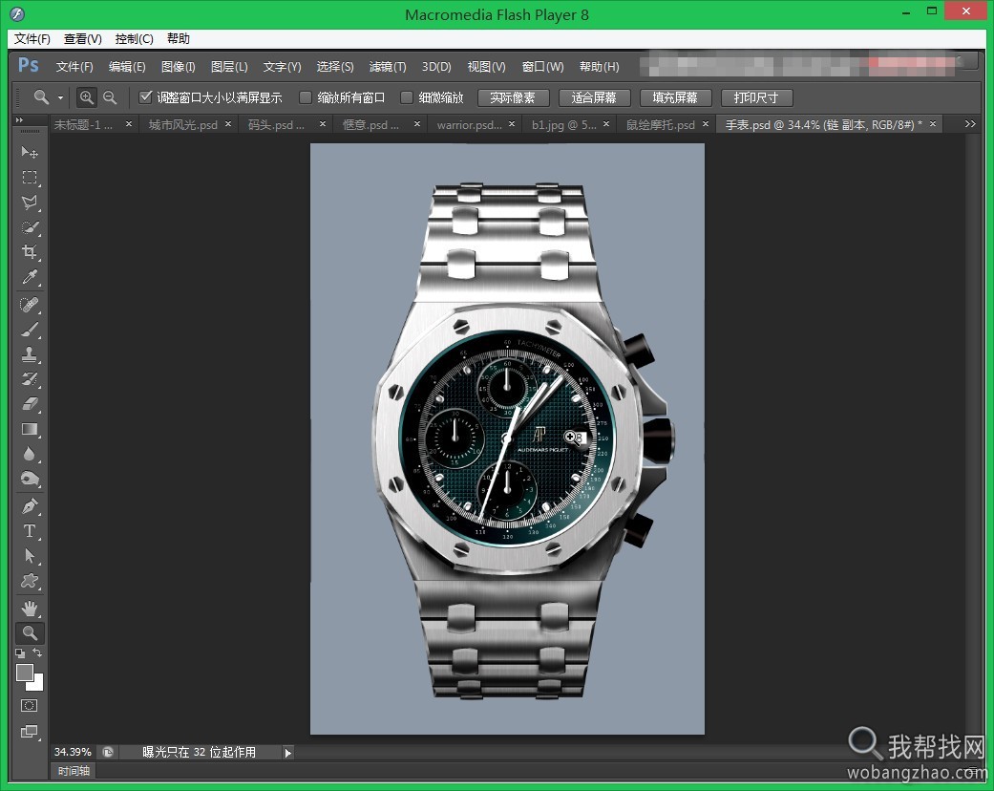Select the Pen tool
Screen dimensions: 994x791
pyautogui.click(x=30, y=506)
